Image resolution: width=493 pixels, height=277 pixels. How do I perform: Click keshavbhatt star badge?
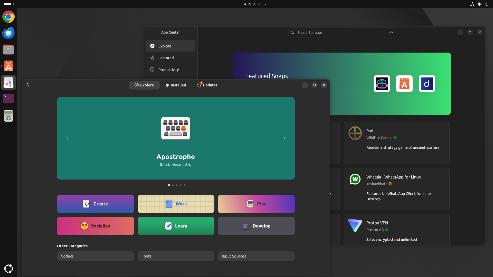390,184
